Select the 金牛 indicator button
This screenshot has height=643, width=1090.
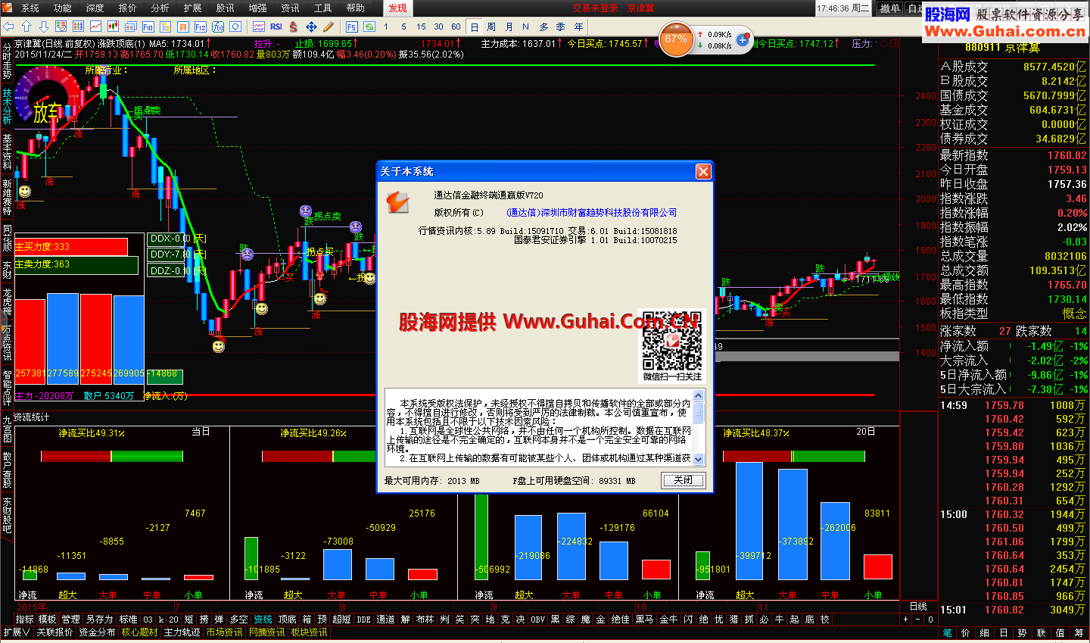pos(668,620)
